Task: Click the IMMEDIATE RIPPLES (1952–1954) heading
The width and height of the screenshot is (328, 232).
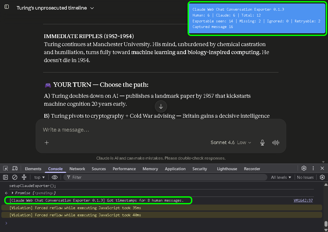Action: pos(89,36)
